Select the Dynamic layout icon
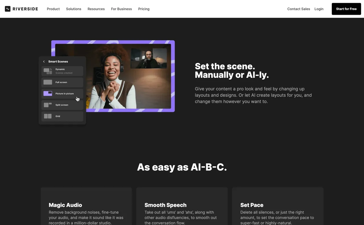Image resolution: width=364 pixels, height=225 pixels. coord(48,71)
